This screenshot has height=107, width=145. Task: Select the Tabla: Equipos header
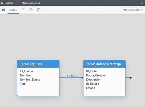point(38,64)
